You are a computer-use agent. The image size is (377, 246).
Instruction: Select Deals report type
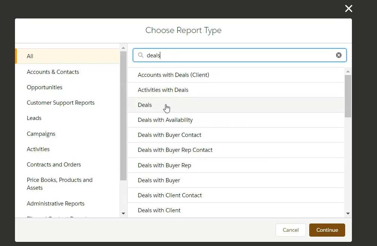coord(145,105)
